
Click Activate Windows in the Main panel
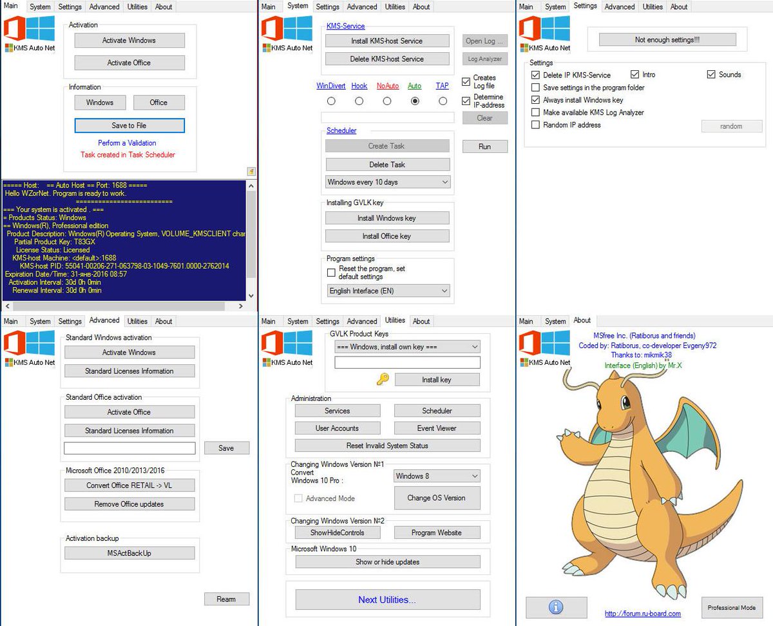129,40
